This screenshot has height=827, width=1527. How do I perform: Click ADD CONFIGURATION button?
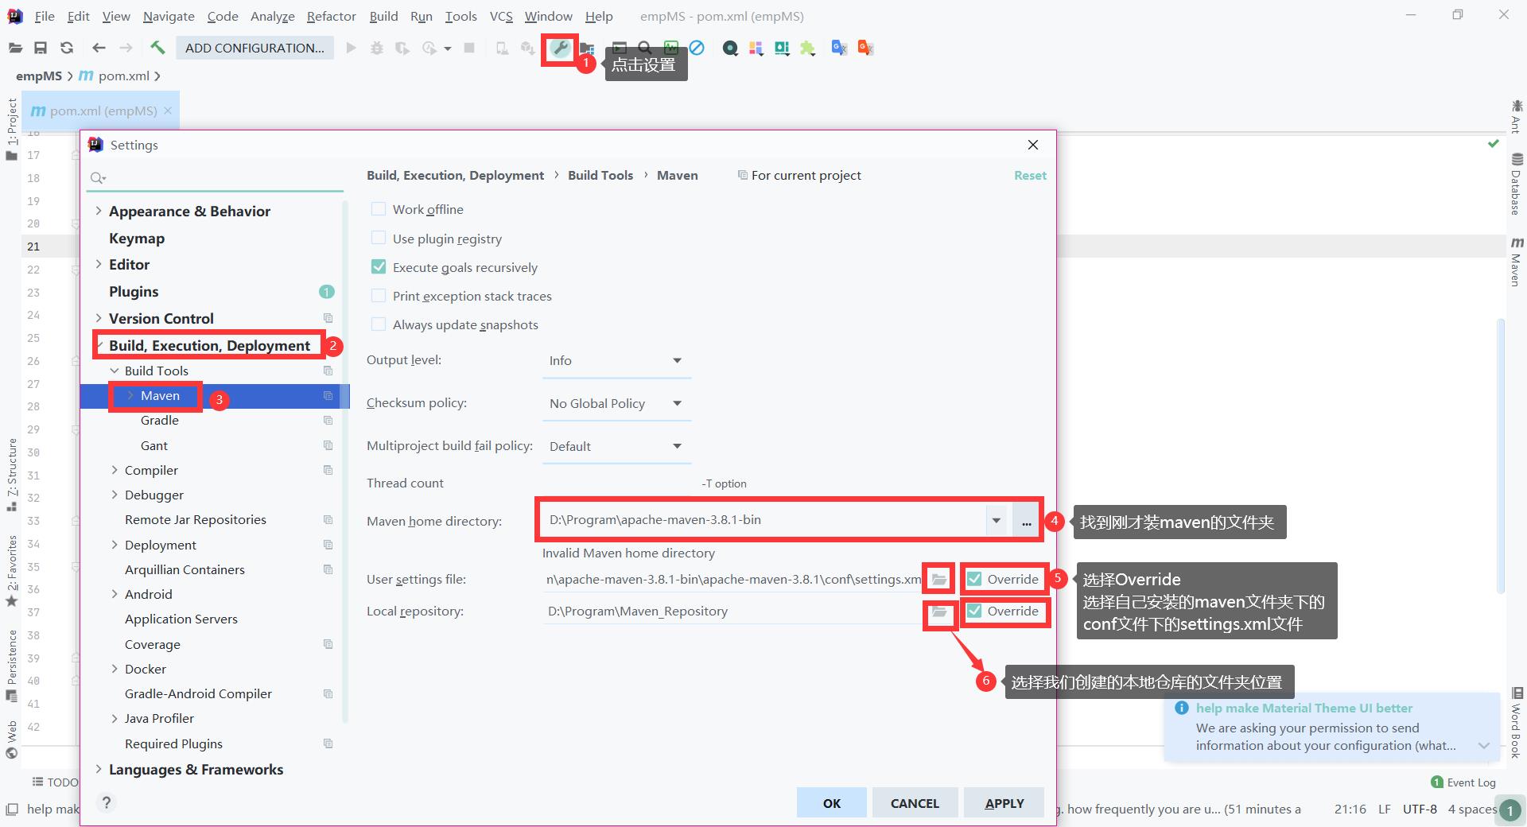[x=254, y=48]
